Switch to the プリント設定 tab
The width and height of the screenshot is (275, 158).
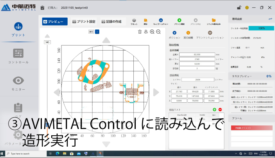pos(84,22)
